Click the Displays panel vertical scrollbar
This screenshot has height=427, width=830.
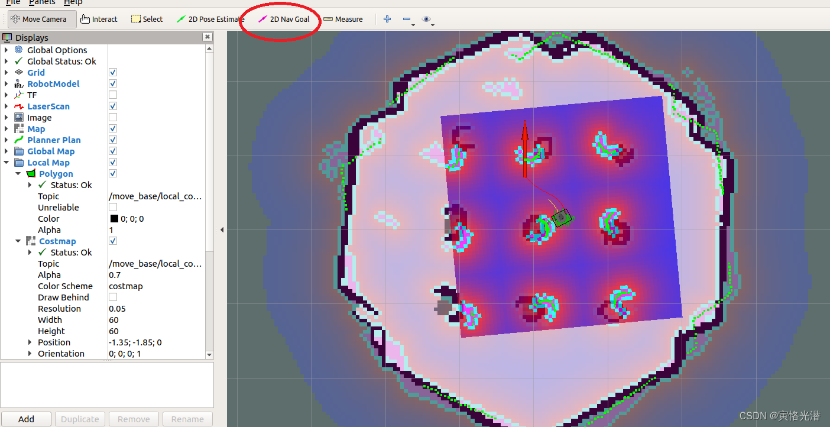[209, 201]
